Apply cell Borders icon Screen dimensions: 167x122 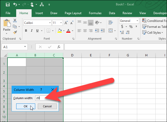[x=48, y=31]
